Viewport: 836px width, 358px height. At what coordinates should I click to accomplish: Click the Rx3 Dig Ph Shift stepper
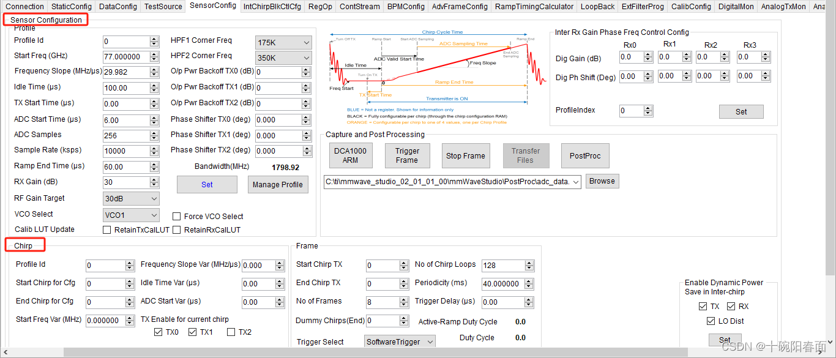click(x=766, y=77)
